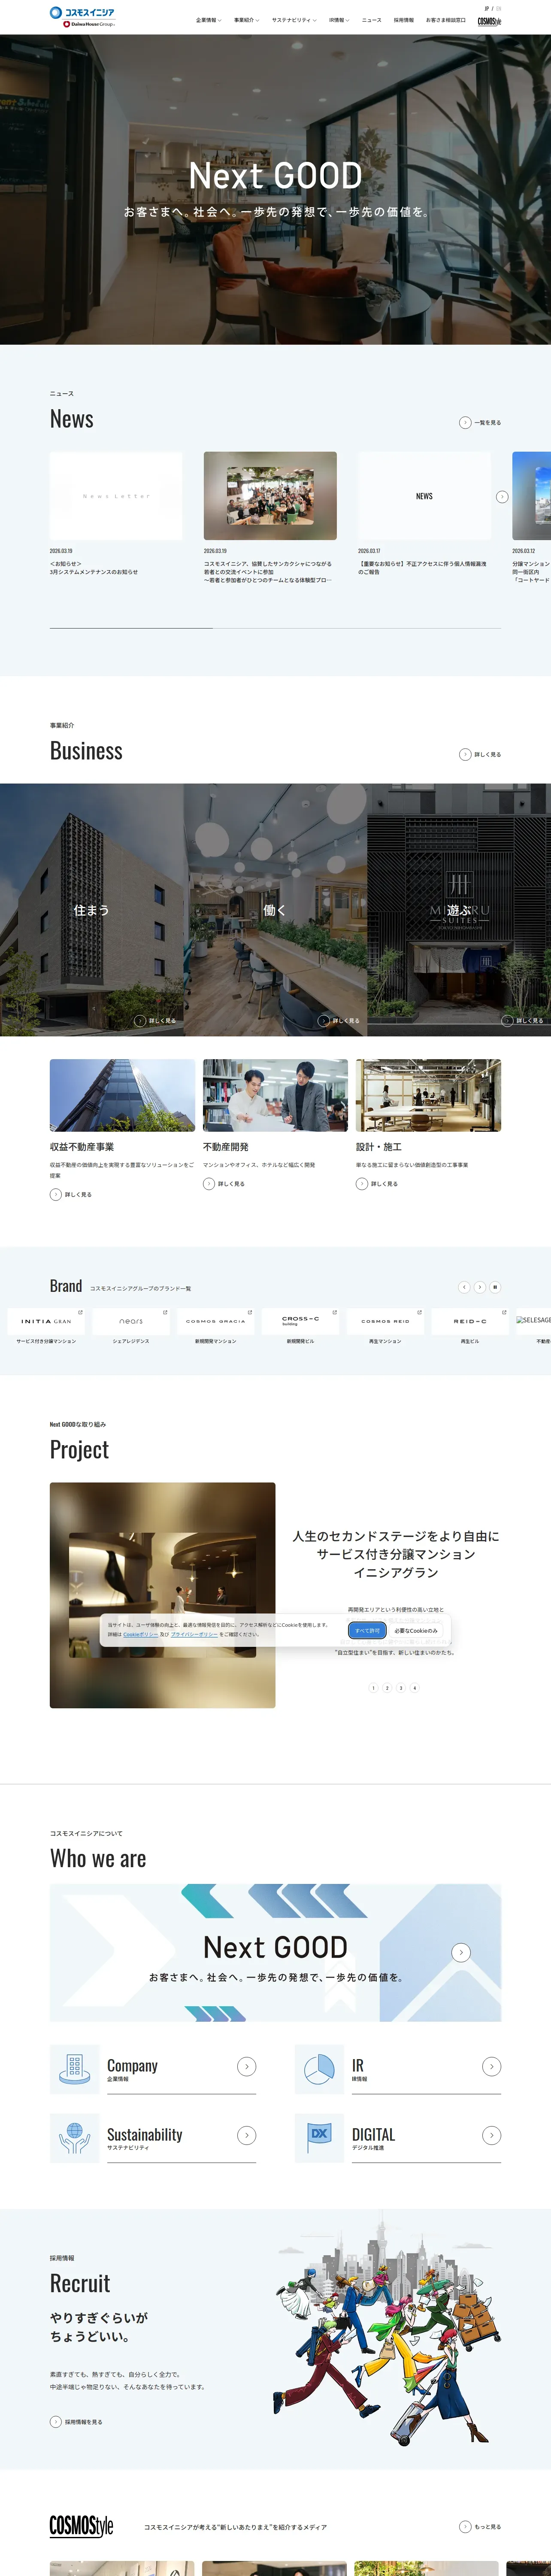Open ニュース in the top navigation
Image resolution: width=551 pixels, height=2576 pixels.
coord(371,20)
